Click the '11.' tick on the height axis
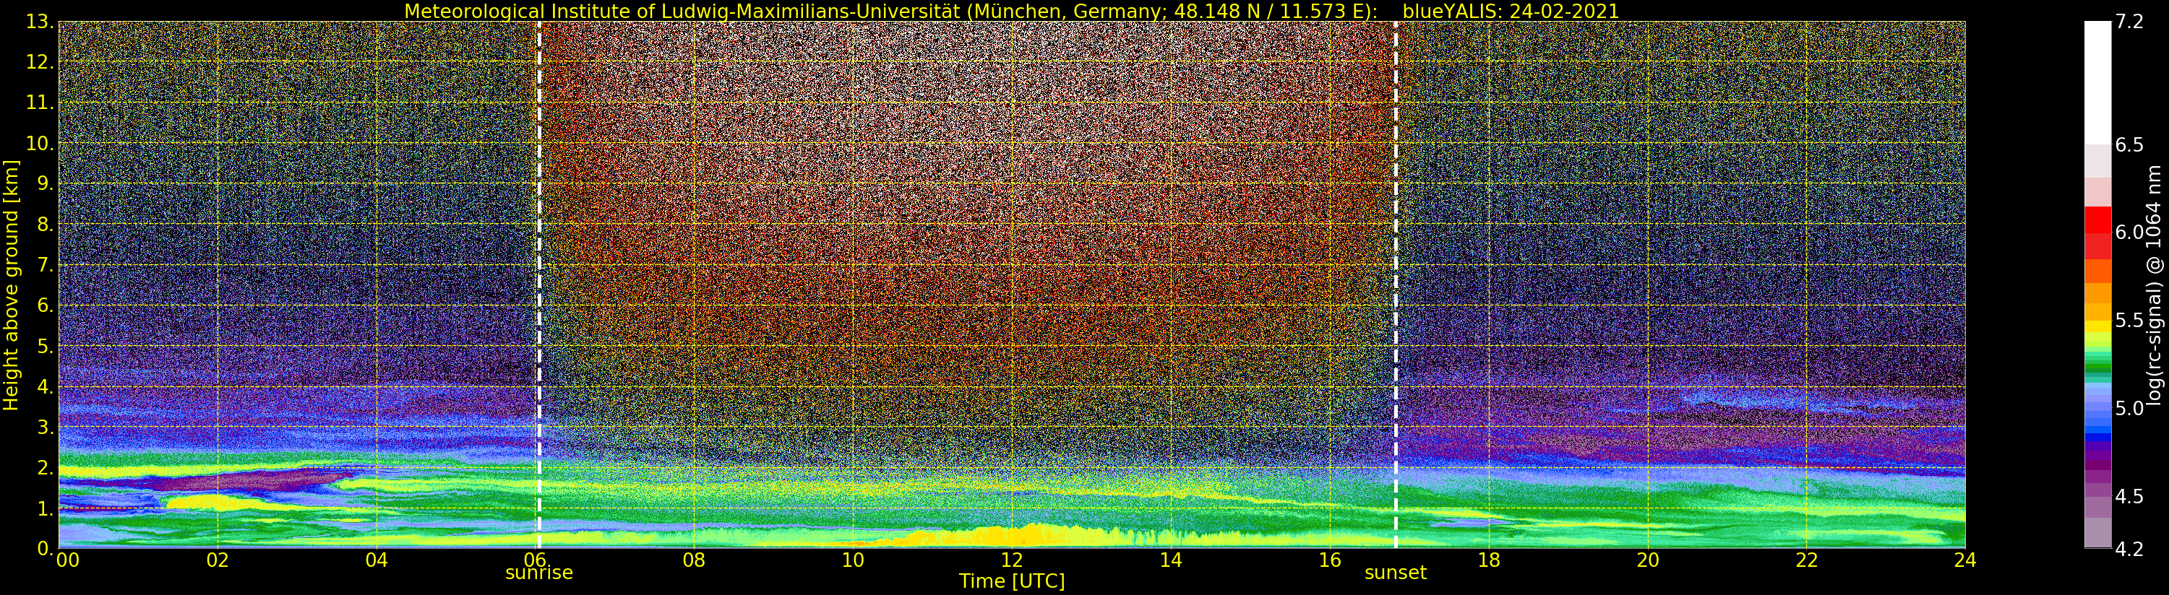 pos(40,103)
